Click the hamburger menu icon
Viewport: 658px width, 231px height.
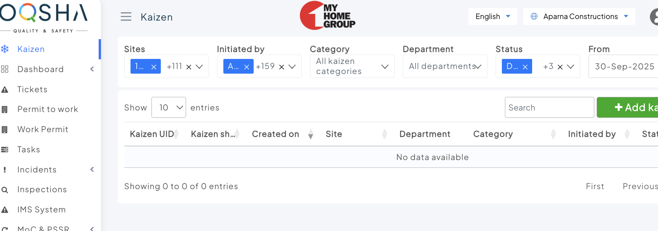126,17
